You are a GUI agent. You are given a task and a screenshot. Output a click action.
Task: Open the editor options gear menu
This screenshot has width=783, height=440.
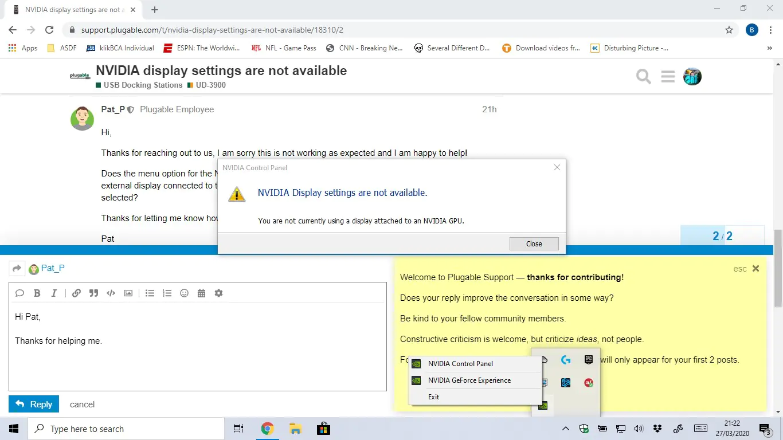pyautogui.click(x=218, y=293)
